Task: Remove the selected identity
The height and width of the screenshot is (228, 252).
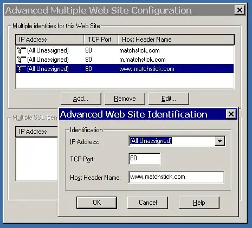Action: coord(125,99)
